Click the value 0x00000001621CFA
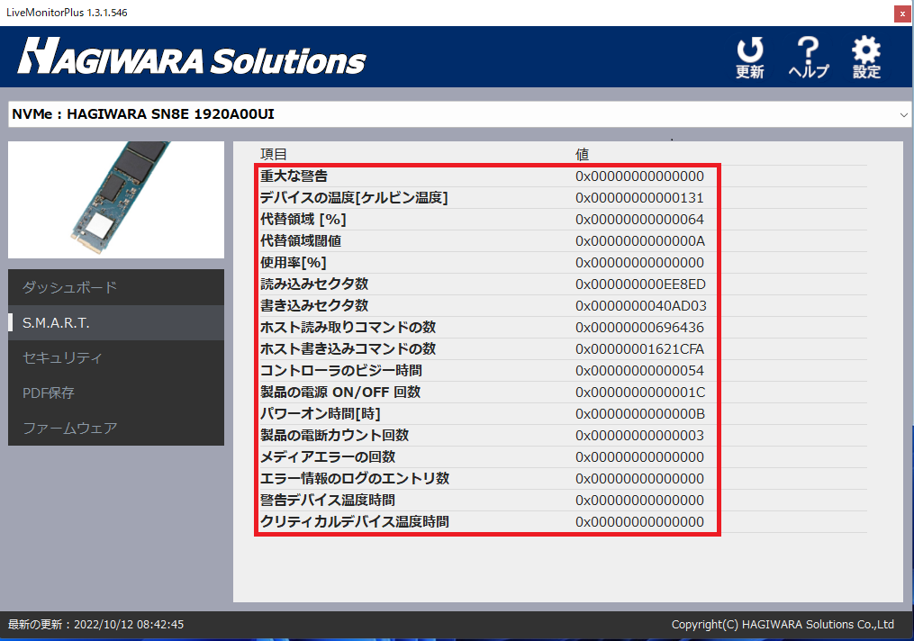914x641 pixels. click(x=639, y=348)
